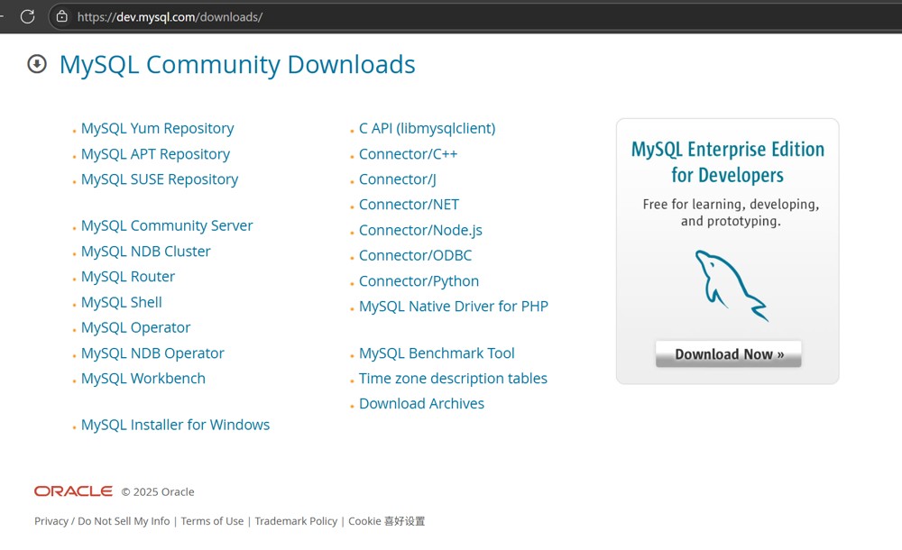The image size is (902, 550).
Task: Click the Download Now button
Action: coord(728,353)
